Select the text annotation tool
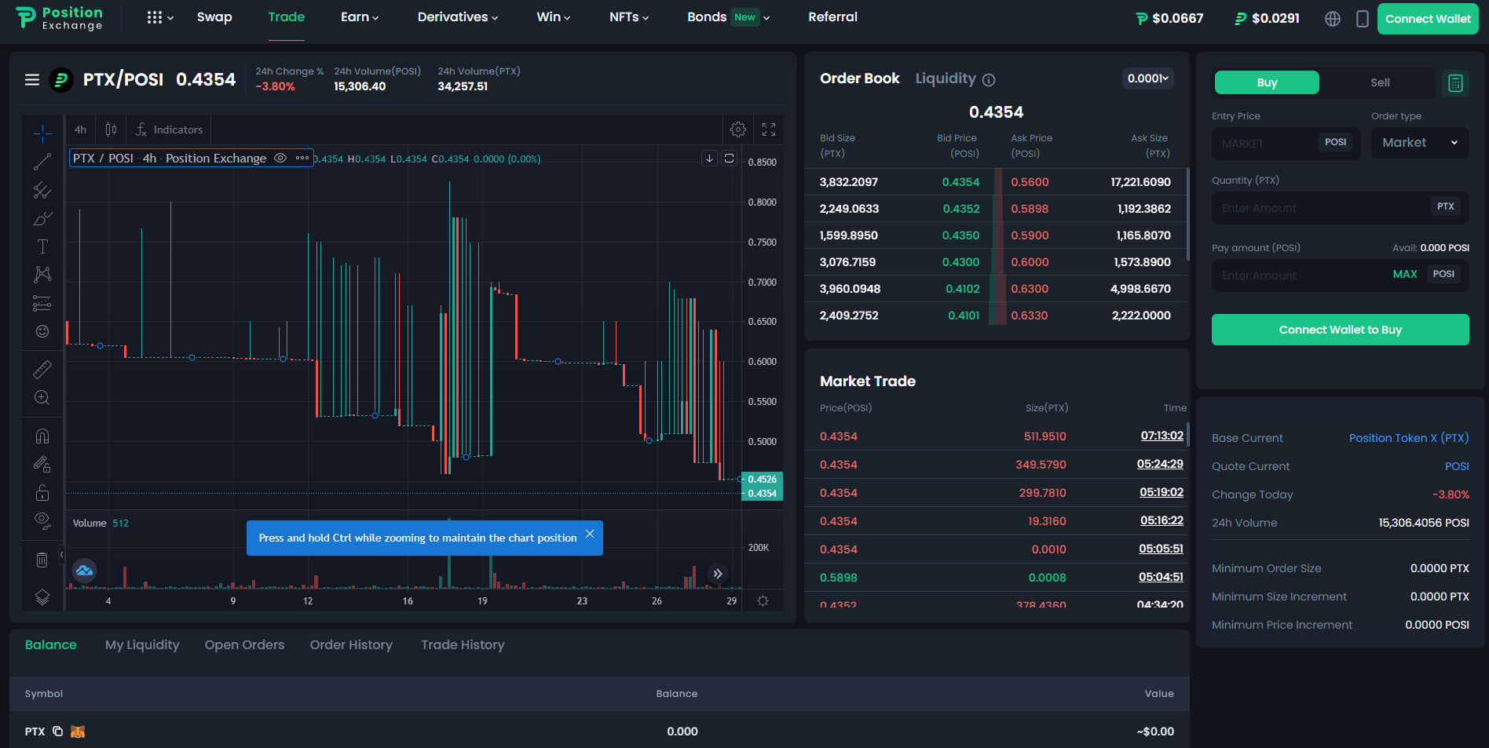The width and height of the screenshot is (1489, 748). (42, 246)
